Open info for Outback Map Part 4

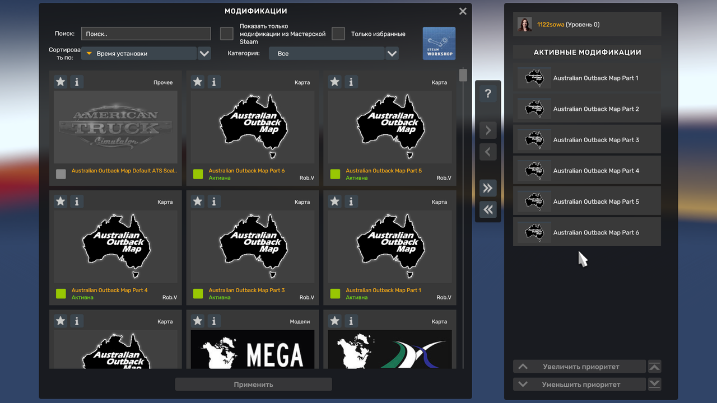(x=77, y=201)
